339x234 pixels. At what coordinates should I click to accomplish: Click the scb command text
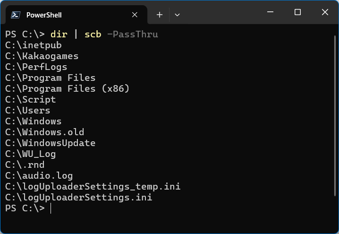pyautogui.click(x=93, y=35)
